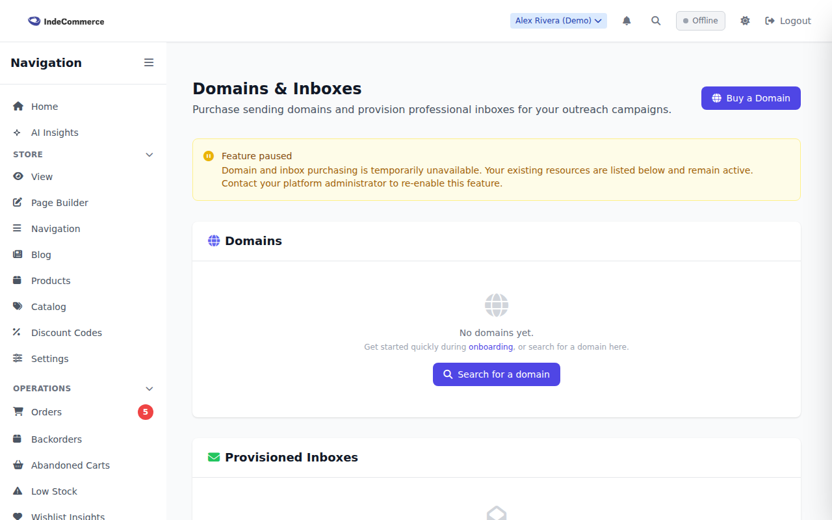This screenshot has width=832, height=520.
Task: Click the AI Insights sparkle icon
Action: coord(18,133)
